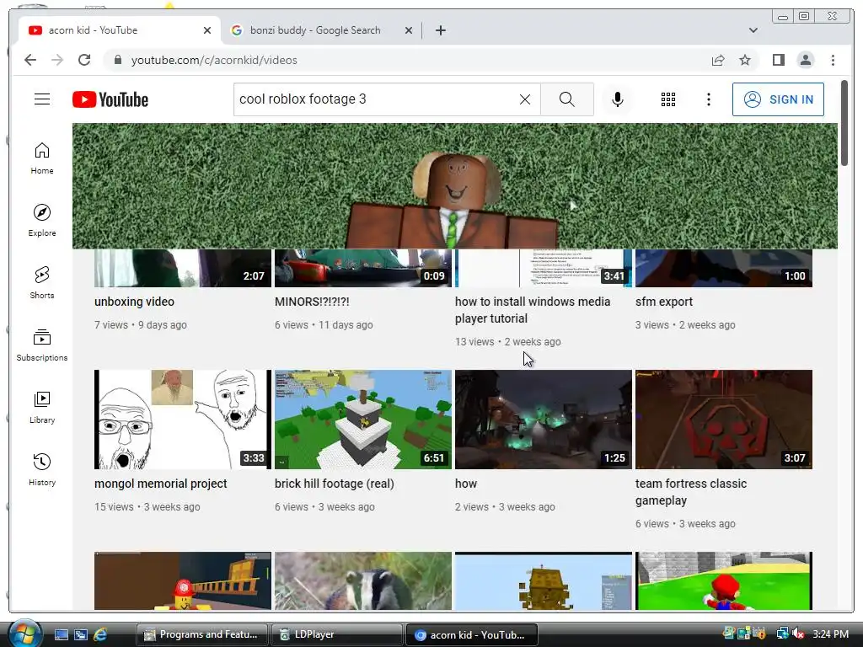Open new tab with plus
The width and height of the screenshot is (863, 647).
pyautogui.click(x=440, y=30)
